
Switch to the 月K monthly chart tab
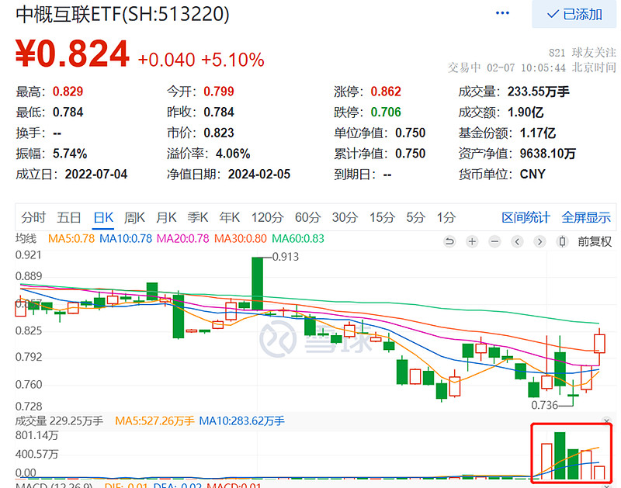(165, 218)
